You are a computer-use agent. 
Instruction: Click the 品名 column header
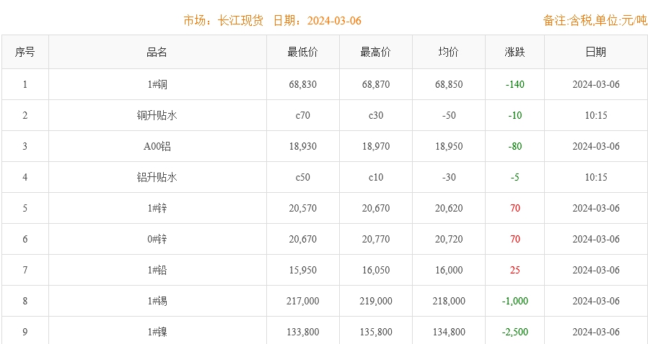[157, 52]
